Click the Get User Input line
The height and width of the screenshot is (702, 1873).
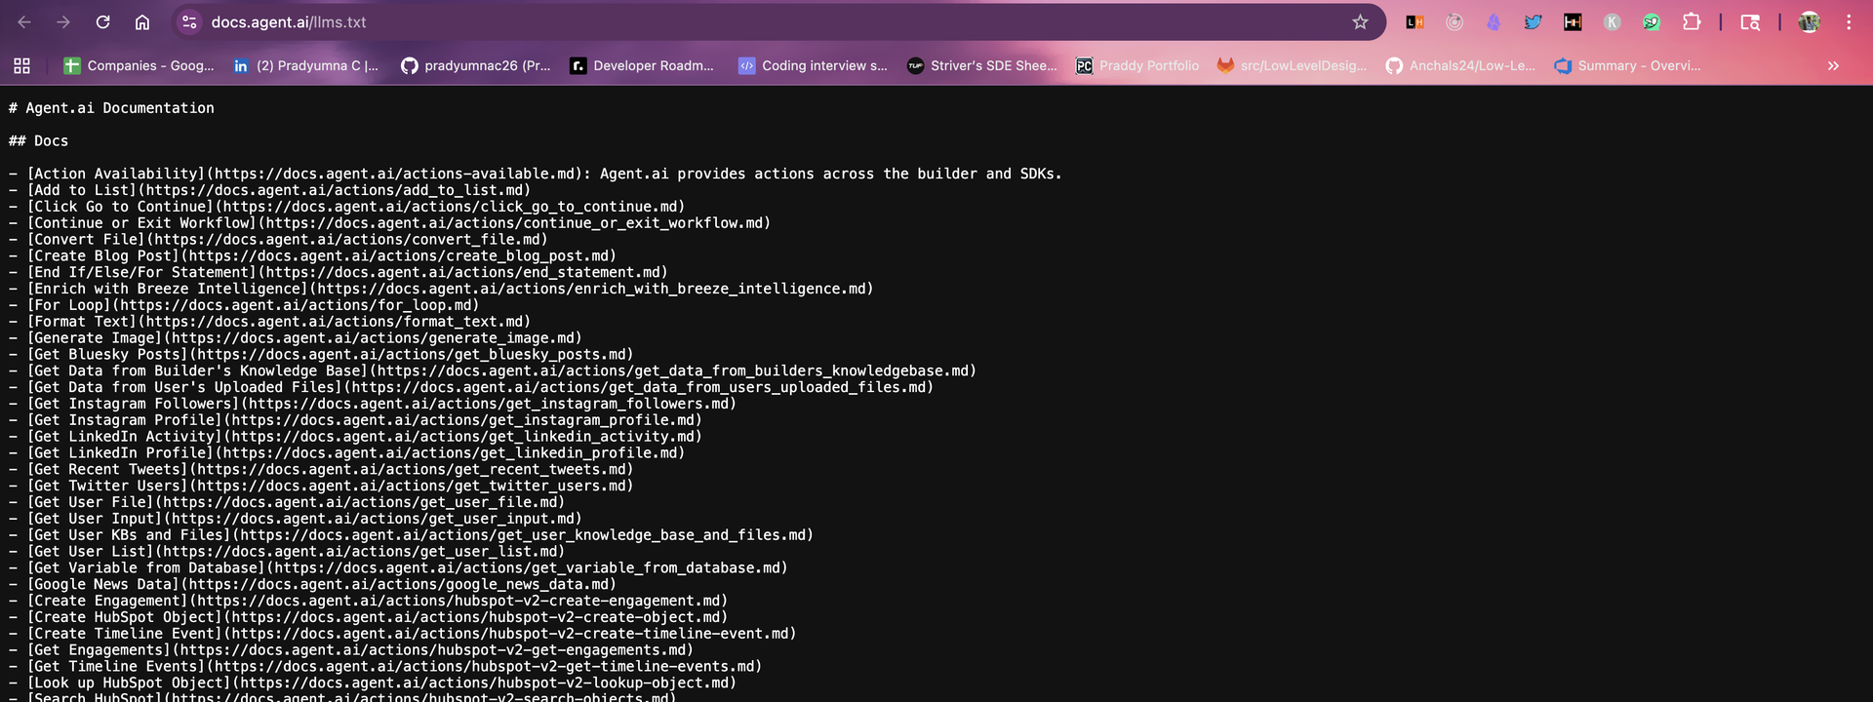coord(295,520)
